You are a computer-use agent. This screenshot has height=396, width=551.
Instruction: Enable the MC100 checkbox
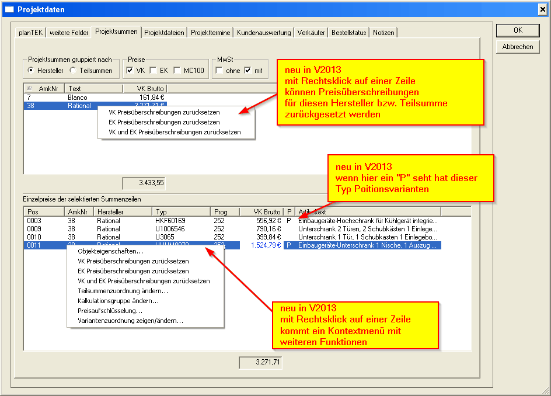pos(177,71)
